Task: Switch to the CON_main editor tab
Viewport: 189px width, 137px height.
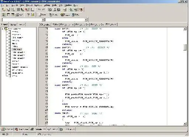Action: (x=45, y=25)
